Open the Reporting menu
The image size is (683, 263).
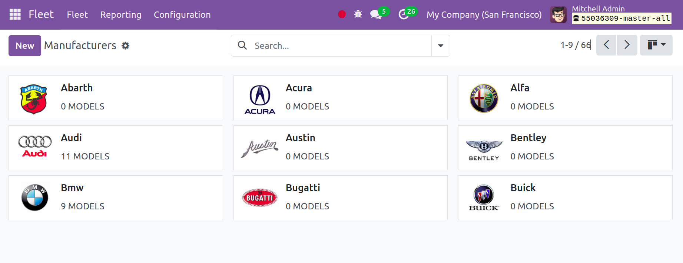tap(121, 15)
